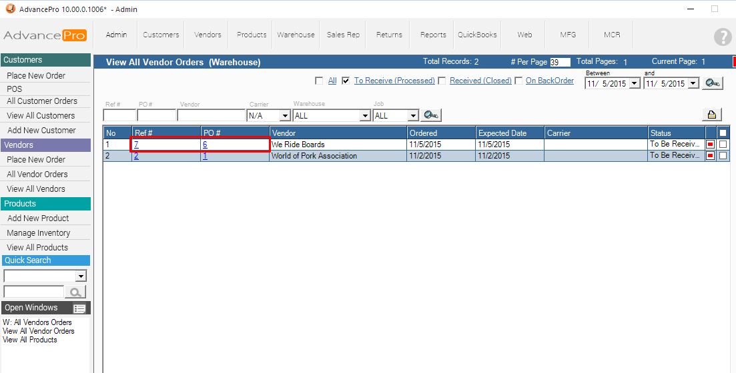Click red icon in World of Pork row
Viewport: 736px width, 373px height.
(710, 156)
